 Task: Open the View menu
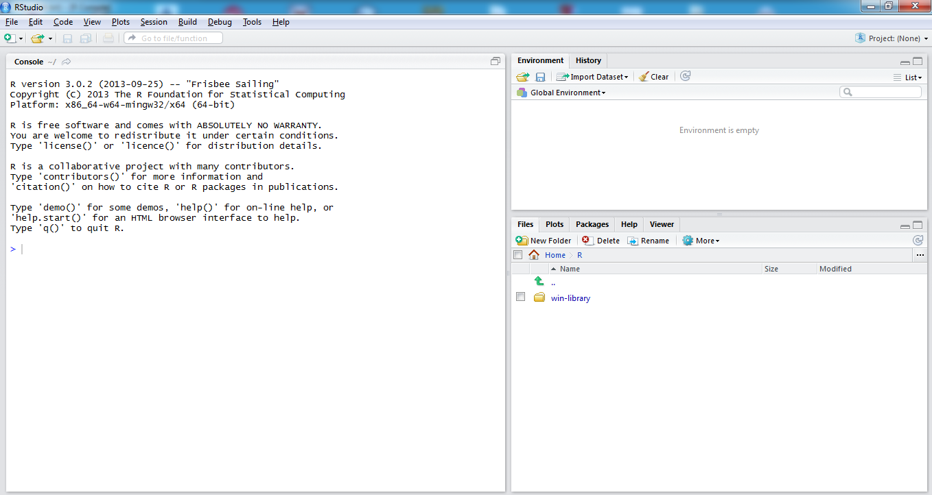click(x=92, y=22)
